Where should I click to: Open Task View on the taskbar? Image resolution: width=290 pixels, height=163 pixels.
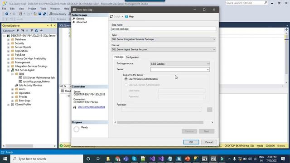coord(98,159)
